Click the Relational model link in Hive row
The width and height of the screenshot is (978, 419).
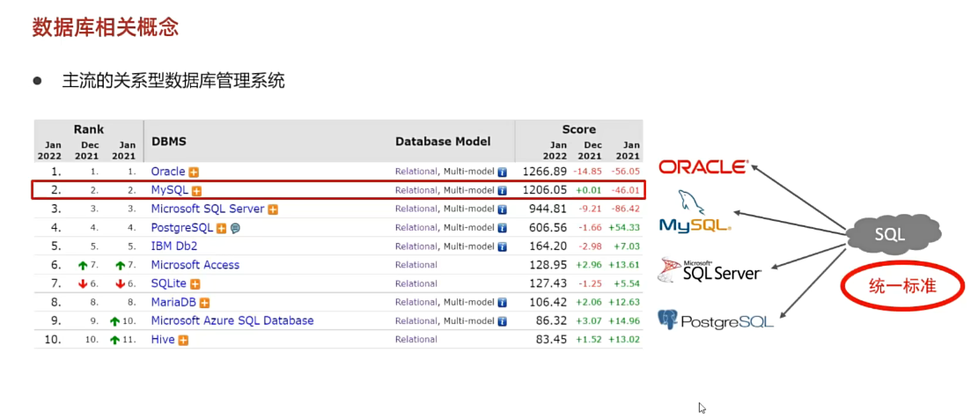pos(415,340)
